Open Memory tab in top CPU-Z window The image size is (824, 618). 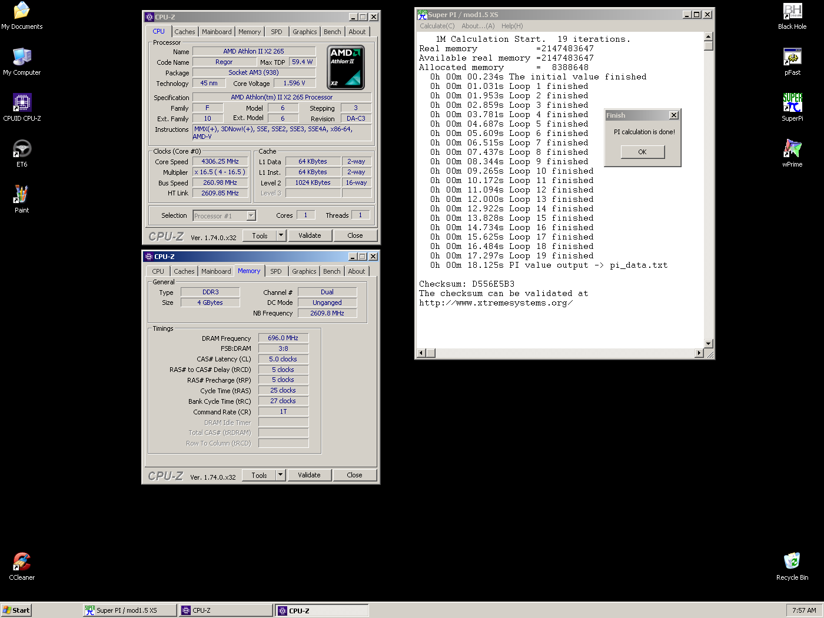250,32
